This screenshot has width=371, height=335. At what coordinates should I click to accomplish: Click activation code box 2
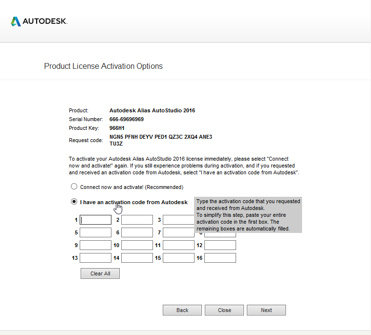click(x=137, y=220)
